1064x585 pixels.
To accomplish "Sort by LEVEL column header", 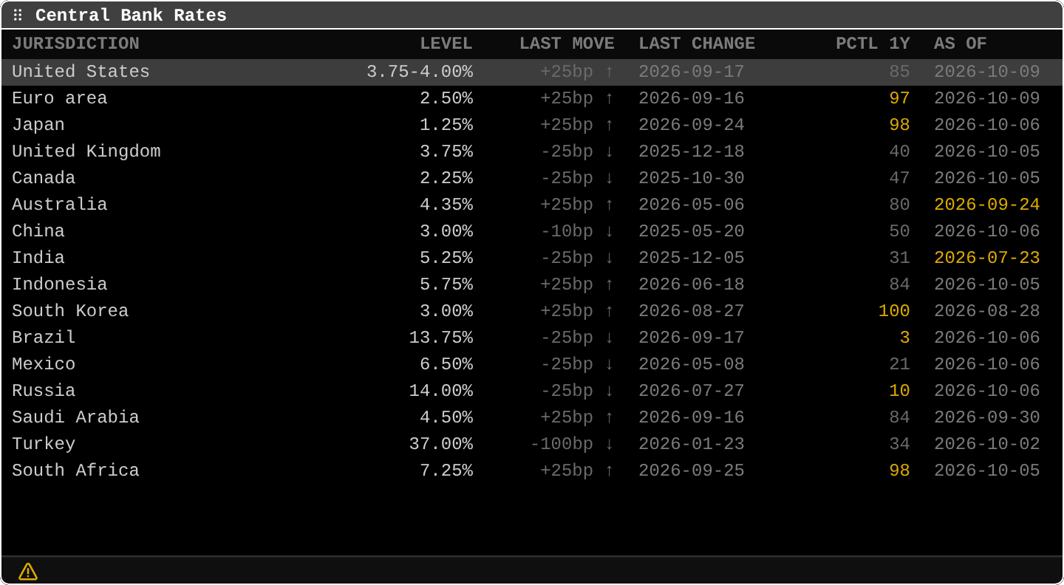I will [x=446, y=44].
